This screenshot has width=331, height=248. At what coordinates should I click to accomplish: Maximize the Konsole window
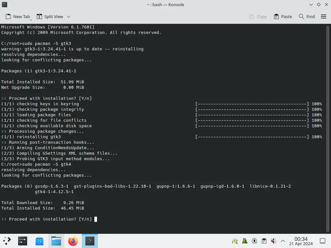318,5
